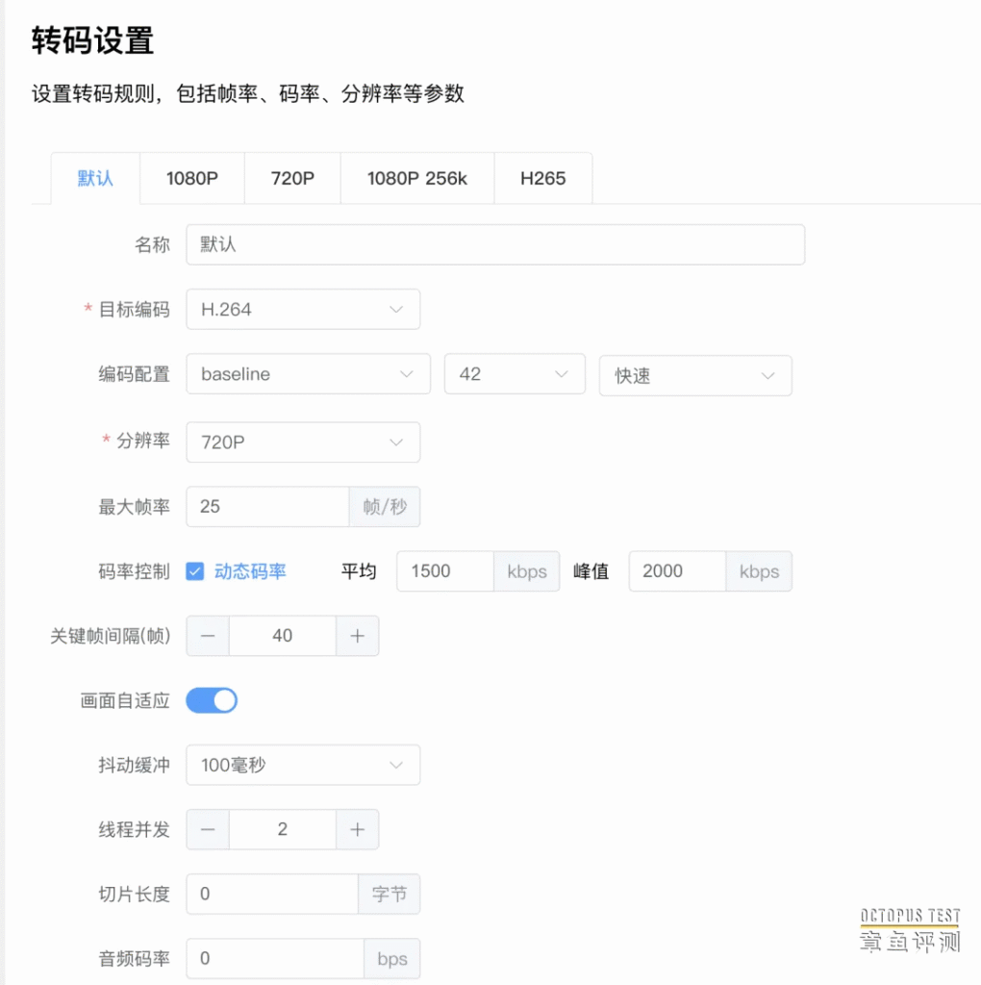Click the chevron arrow in baseline select
The image size is (981, 985).
(407, 374)
